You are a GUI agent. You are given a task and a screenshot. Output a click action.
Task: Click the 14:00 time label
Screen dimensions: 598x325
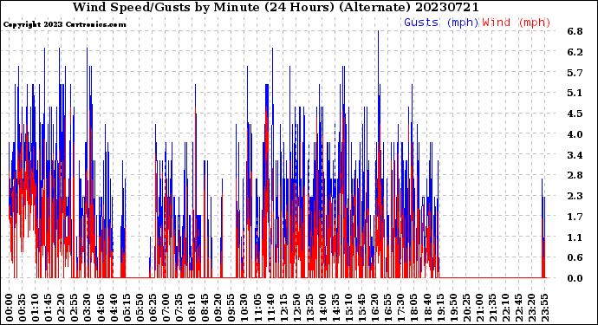pyautogui.click(x=322, y=308)
